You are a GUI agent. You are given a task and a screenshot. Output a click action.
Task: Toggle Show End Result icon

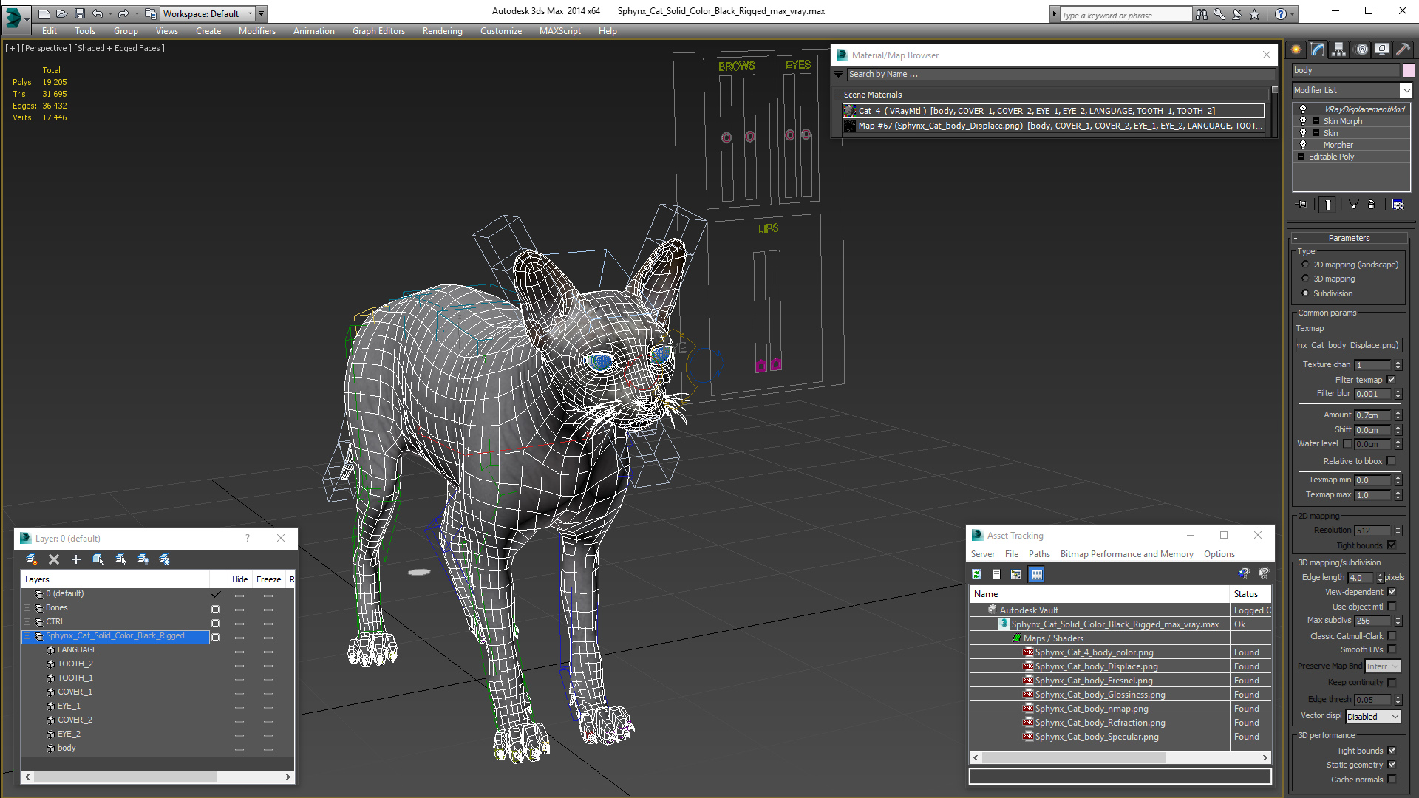[x=1328, y=205]
